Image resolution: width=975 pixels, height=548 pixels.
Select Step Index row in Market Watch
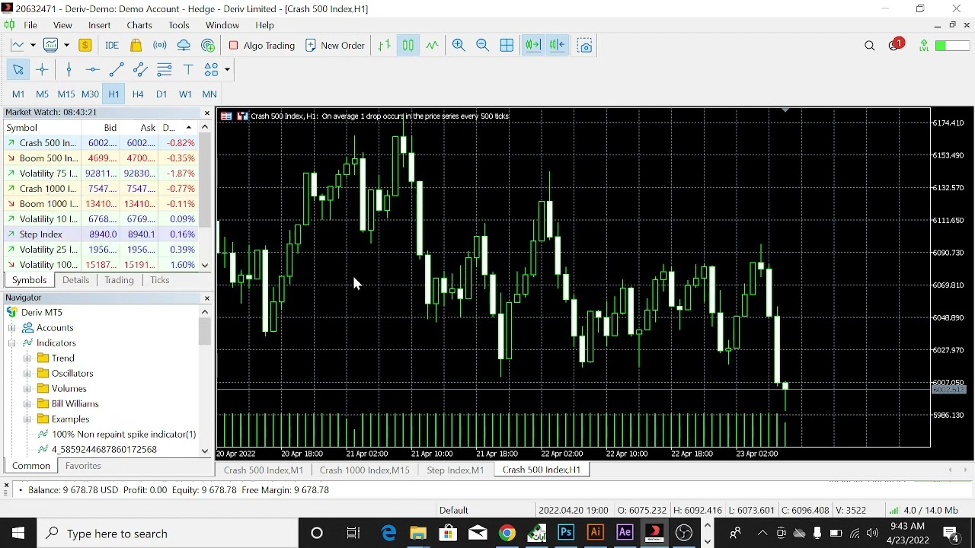[x=101, y=234]
